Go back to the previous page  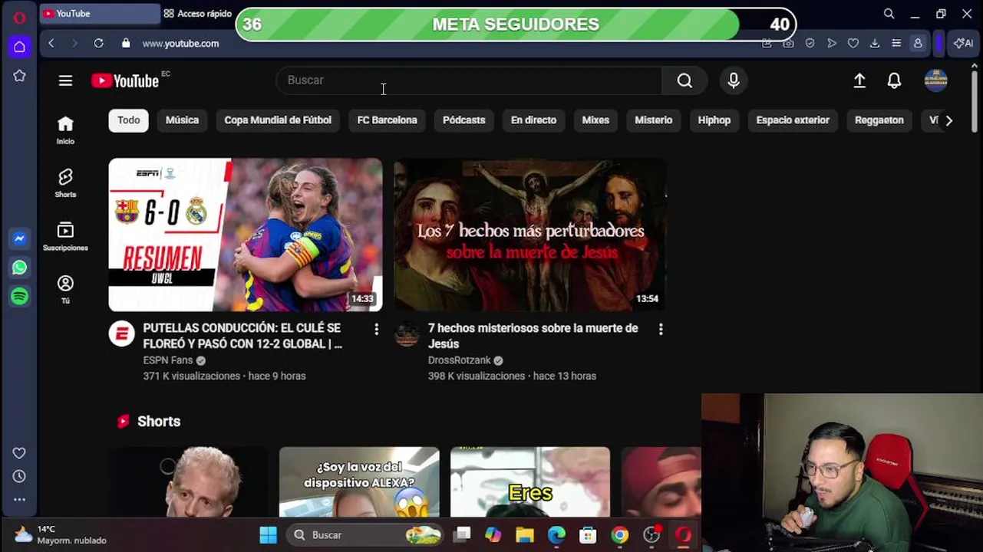pos(51,44)
